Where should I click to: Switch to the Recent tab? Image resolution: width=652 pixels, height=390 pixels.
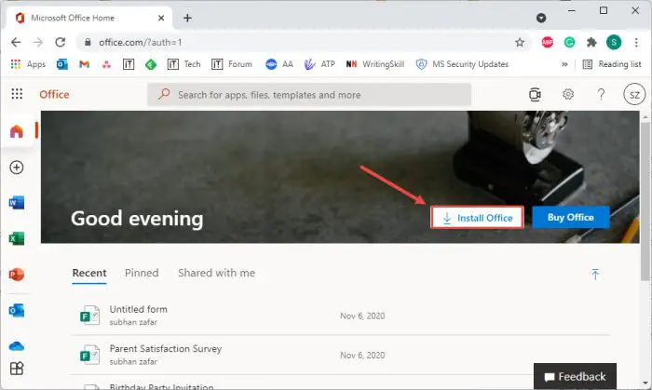89,274
